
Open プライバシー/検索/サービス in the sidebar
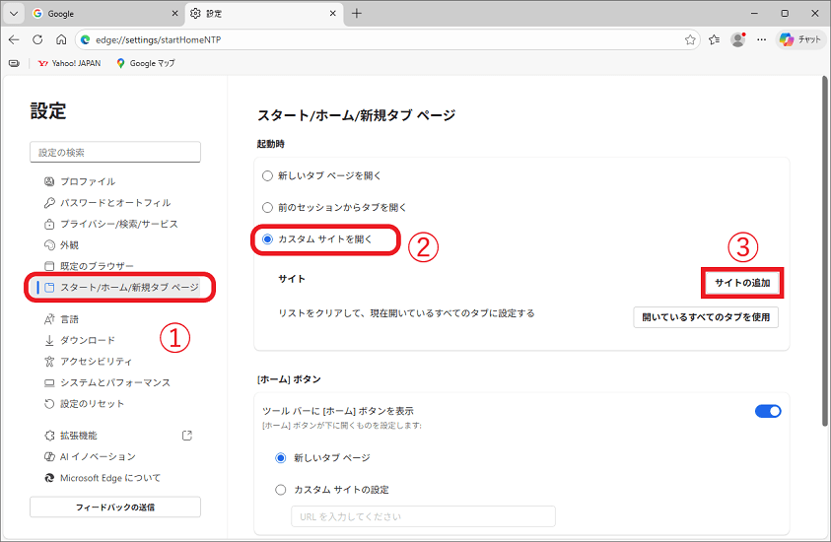[x=118, y=224]
